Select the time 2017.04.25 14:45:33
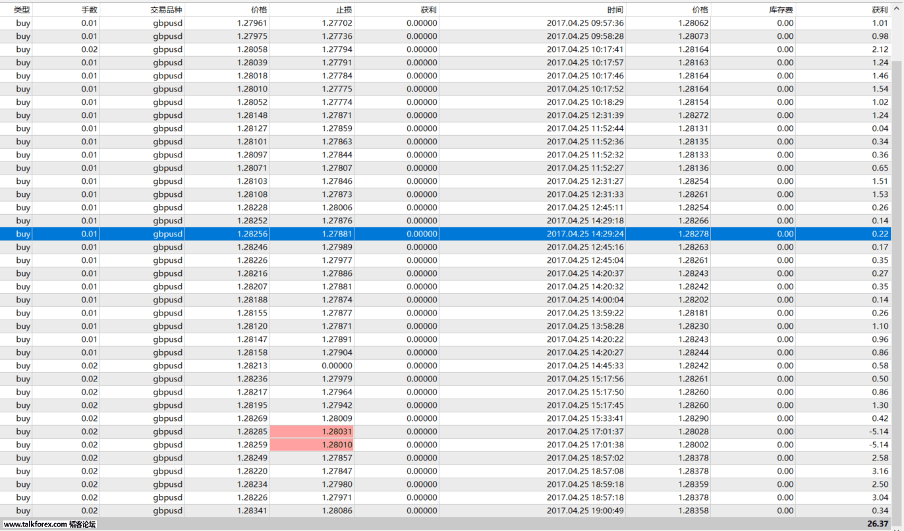 (x=585, y=366)
